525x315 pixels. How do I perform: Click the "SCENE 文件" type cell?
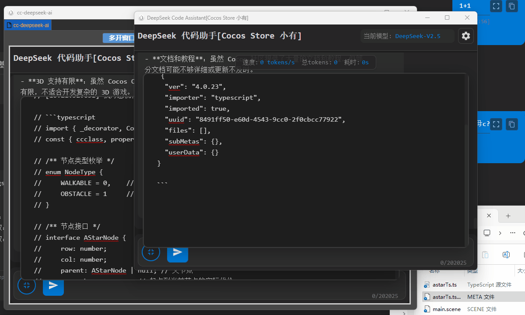pos(482,309)
